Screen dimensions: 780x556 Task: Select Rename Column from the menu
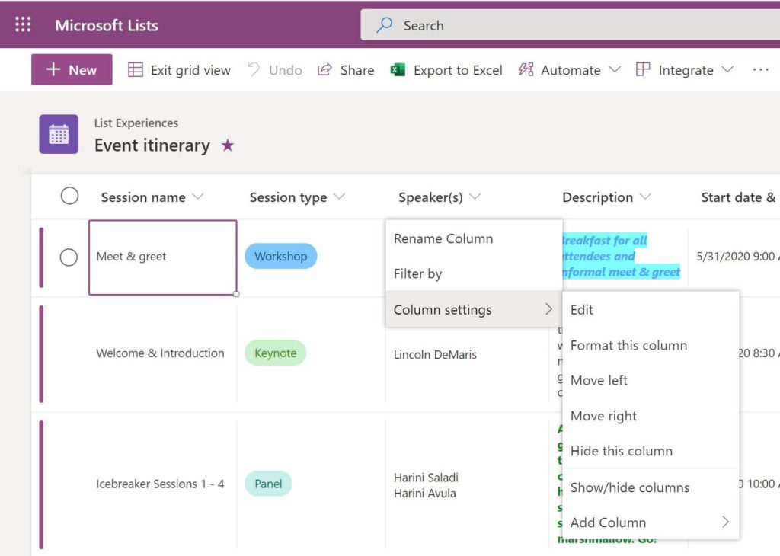tap(443, 238)
